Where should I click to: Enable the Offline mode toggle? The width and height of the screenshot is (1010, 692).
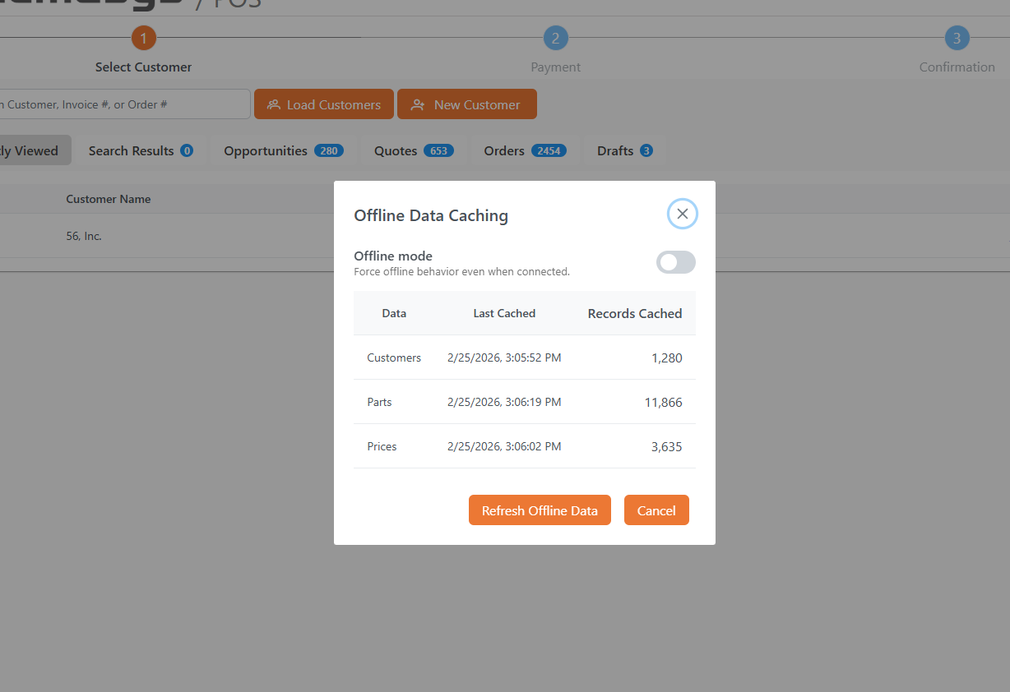click(675, 262)
